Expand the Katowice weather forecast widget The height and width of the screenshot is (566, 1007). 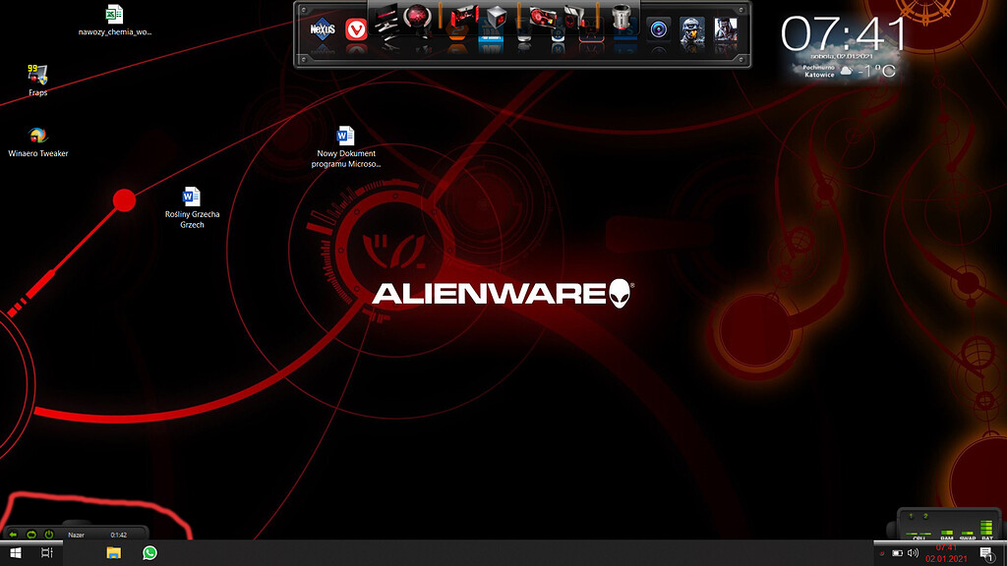[x=848, y=71]
